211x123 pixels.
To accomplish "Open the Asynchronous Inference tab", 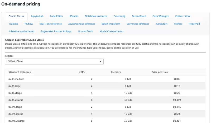I will 81,24.
